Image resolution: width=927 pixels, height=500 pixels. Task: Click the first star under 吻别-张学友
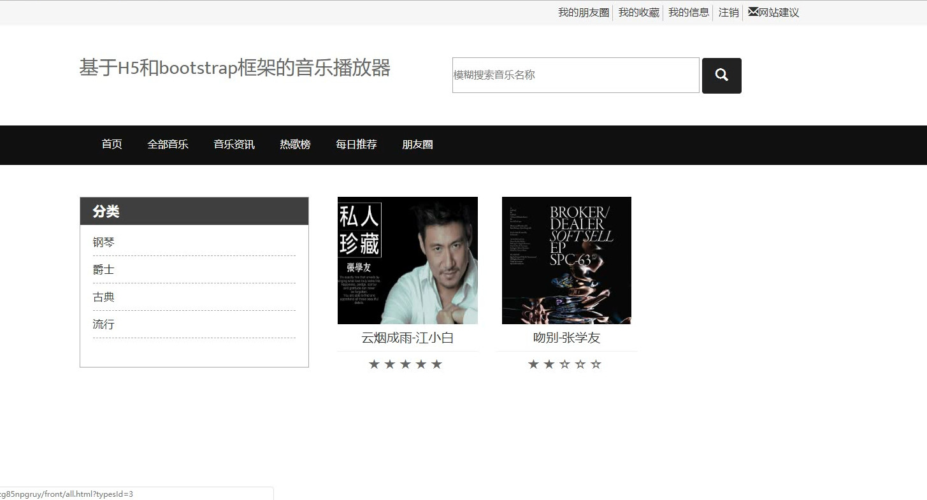point(533,364)
